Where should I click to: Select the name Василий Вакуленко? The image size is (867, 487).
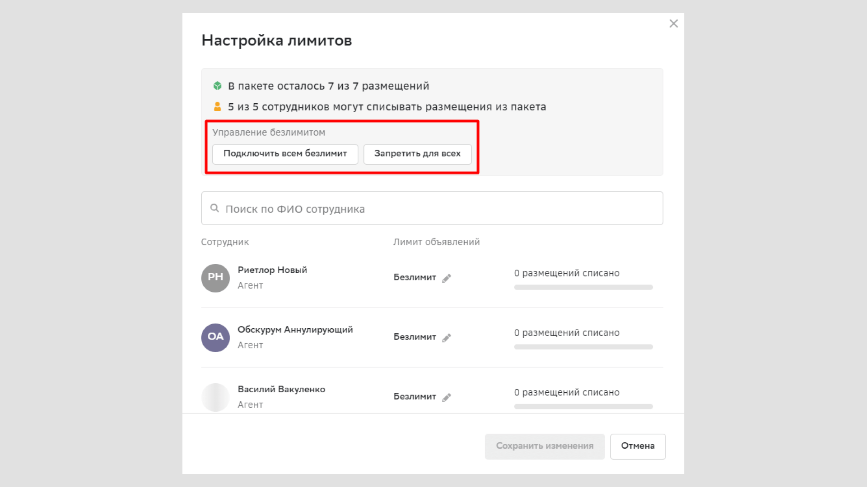281,389
